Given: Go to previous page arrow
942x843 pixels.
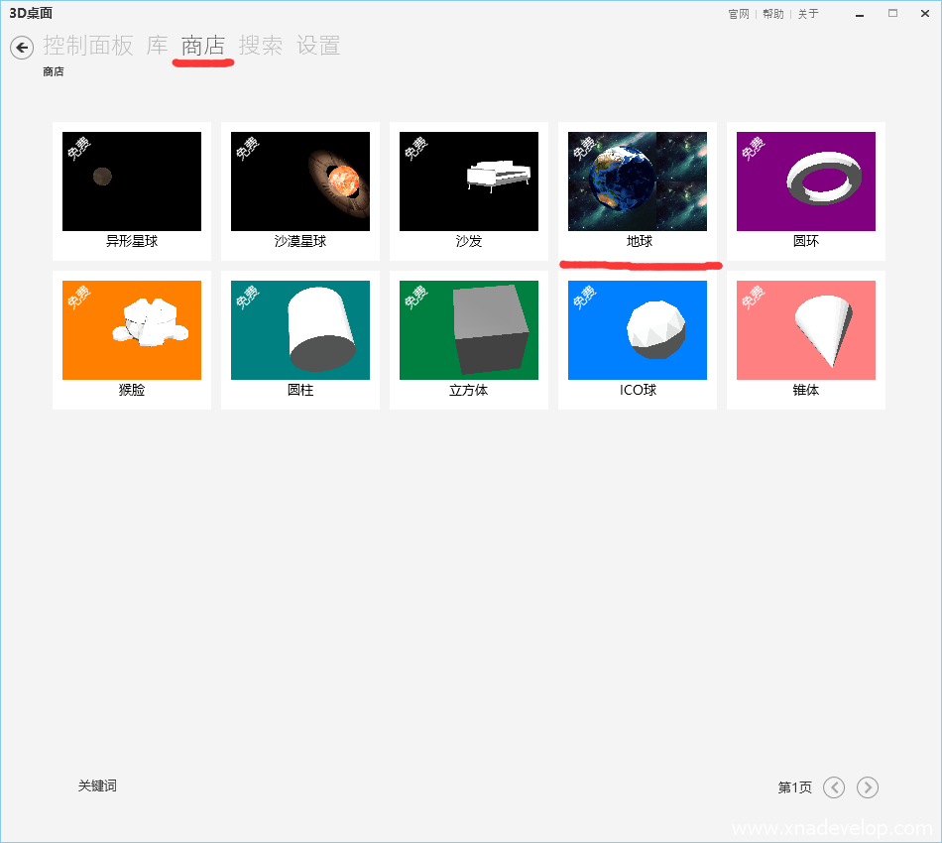Looking at the screenshot, I should pyautogui.click(x=835, y=787).
